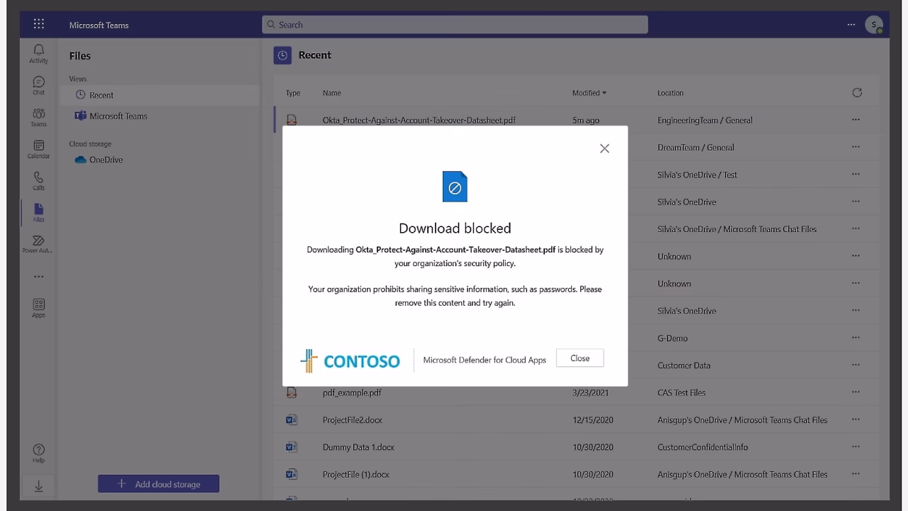Click the download desktop app icon
The height and width of the screenshot is (511, 908).
point(38,486)
